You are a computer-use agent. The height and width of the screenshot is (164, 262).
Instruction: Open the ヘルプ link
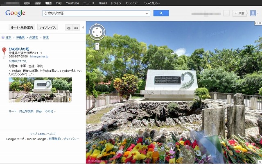[51, 134]
